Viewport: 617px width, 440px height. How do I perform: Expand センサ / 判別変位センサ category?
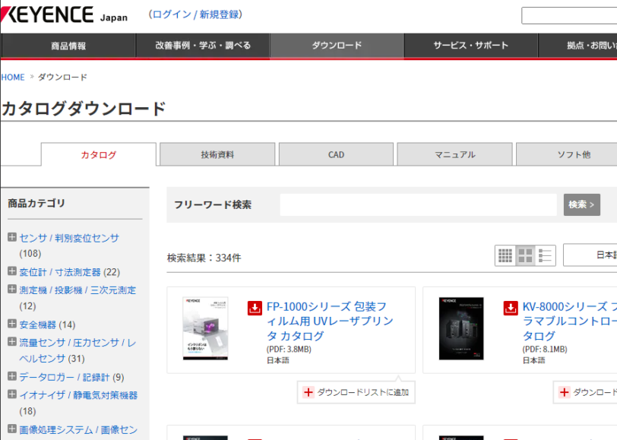[12, 237]
